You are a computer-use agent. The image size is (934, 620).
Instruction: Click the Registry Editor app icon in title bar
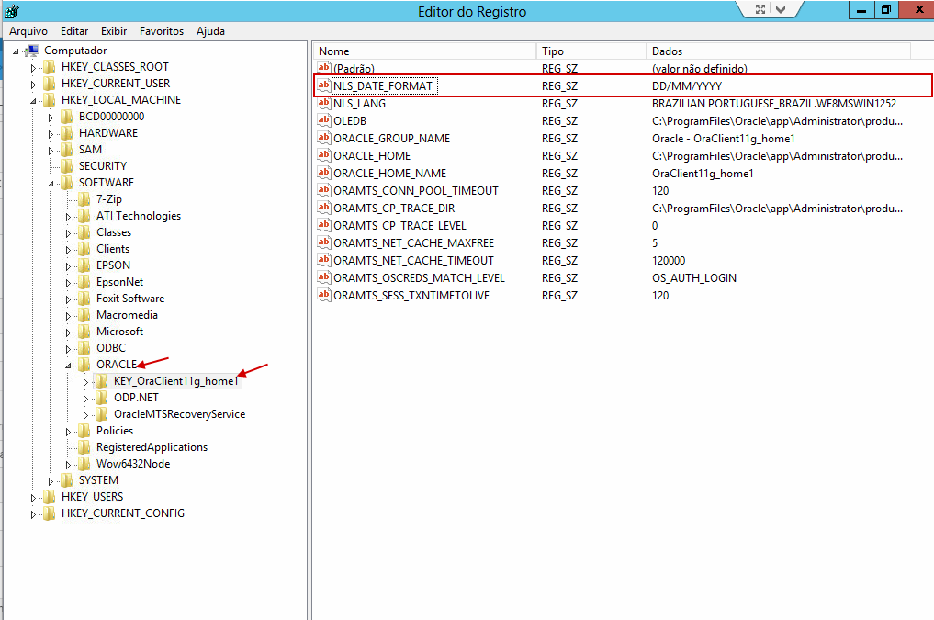11,11
